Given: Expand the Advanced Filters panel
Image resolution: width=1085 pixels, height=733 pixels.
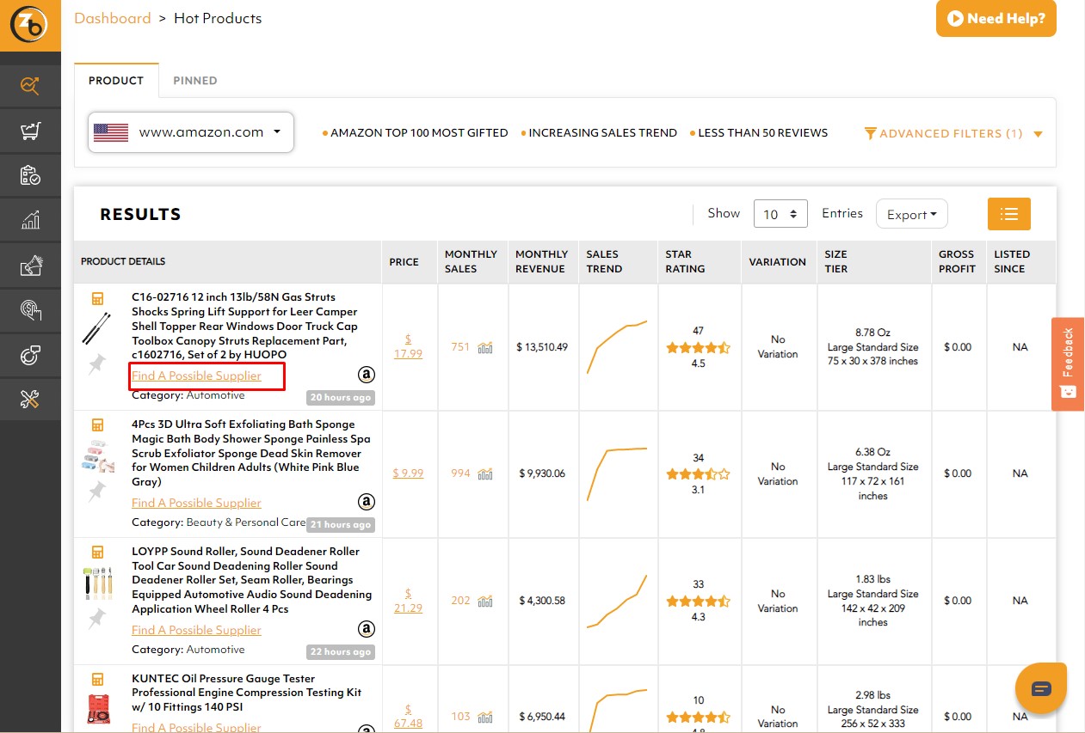Looking at the screenshot, I should point(952,133).
